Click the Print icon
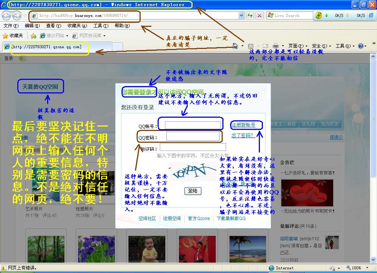The image size is (377, 273). [276, 46]
